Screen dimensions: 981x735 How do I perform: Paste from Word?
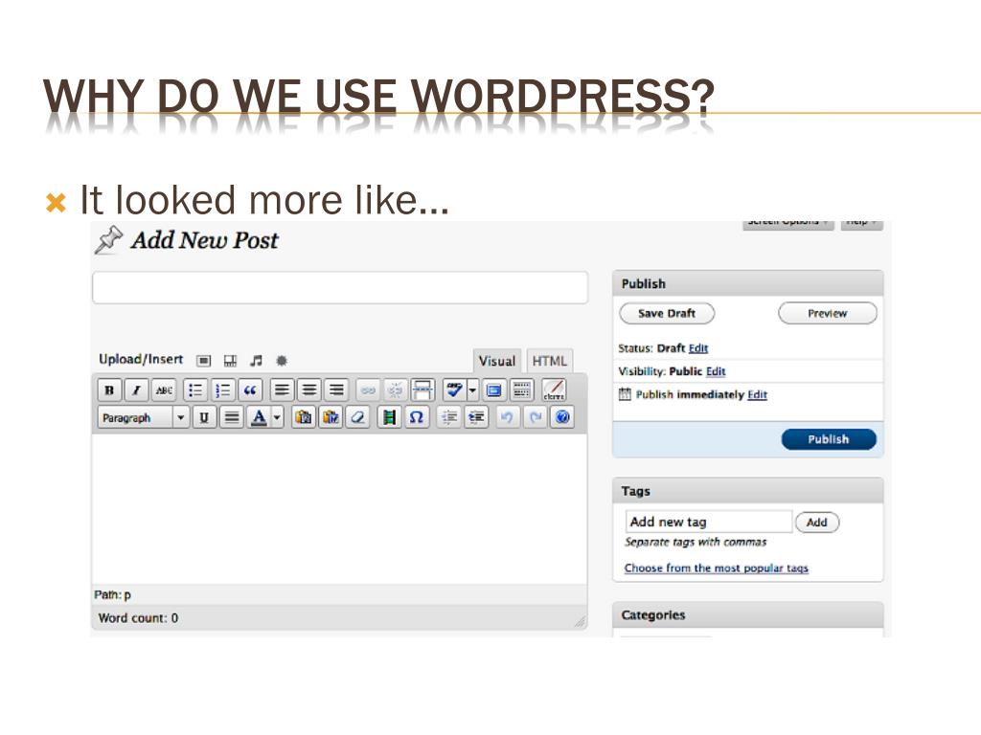[331, 417]
